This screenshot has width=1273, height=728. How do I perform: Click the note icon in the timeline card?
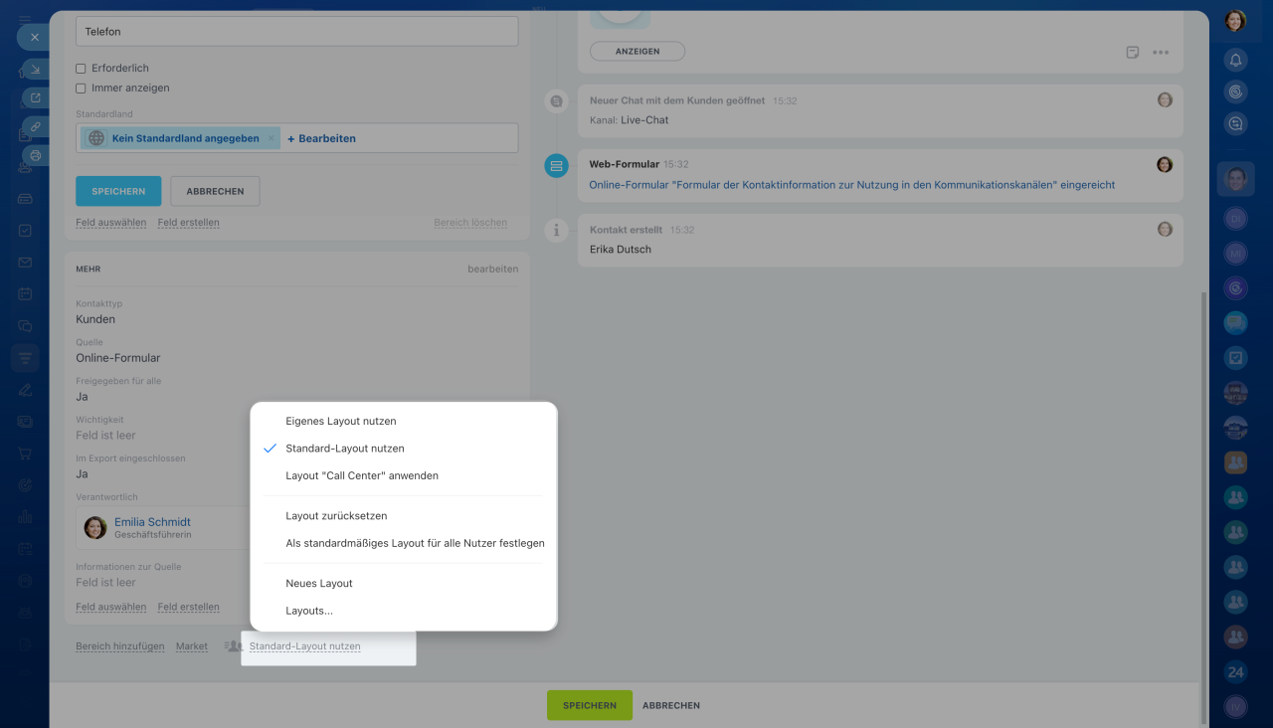(1133, 53)
